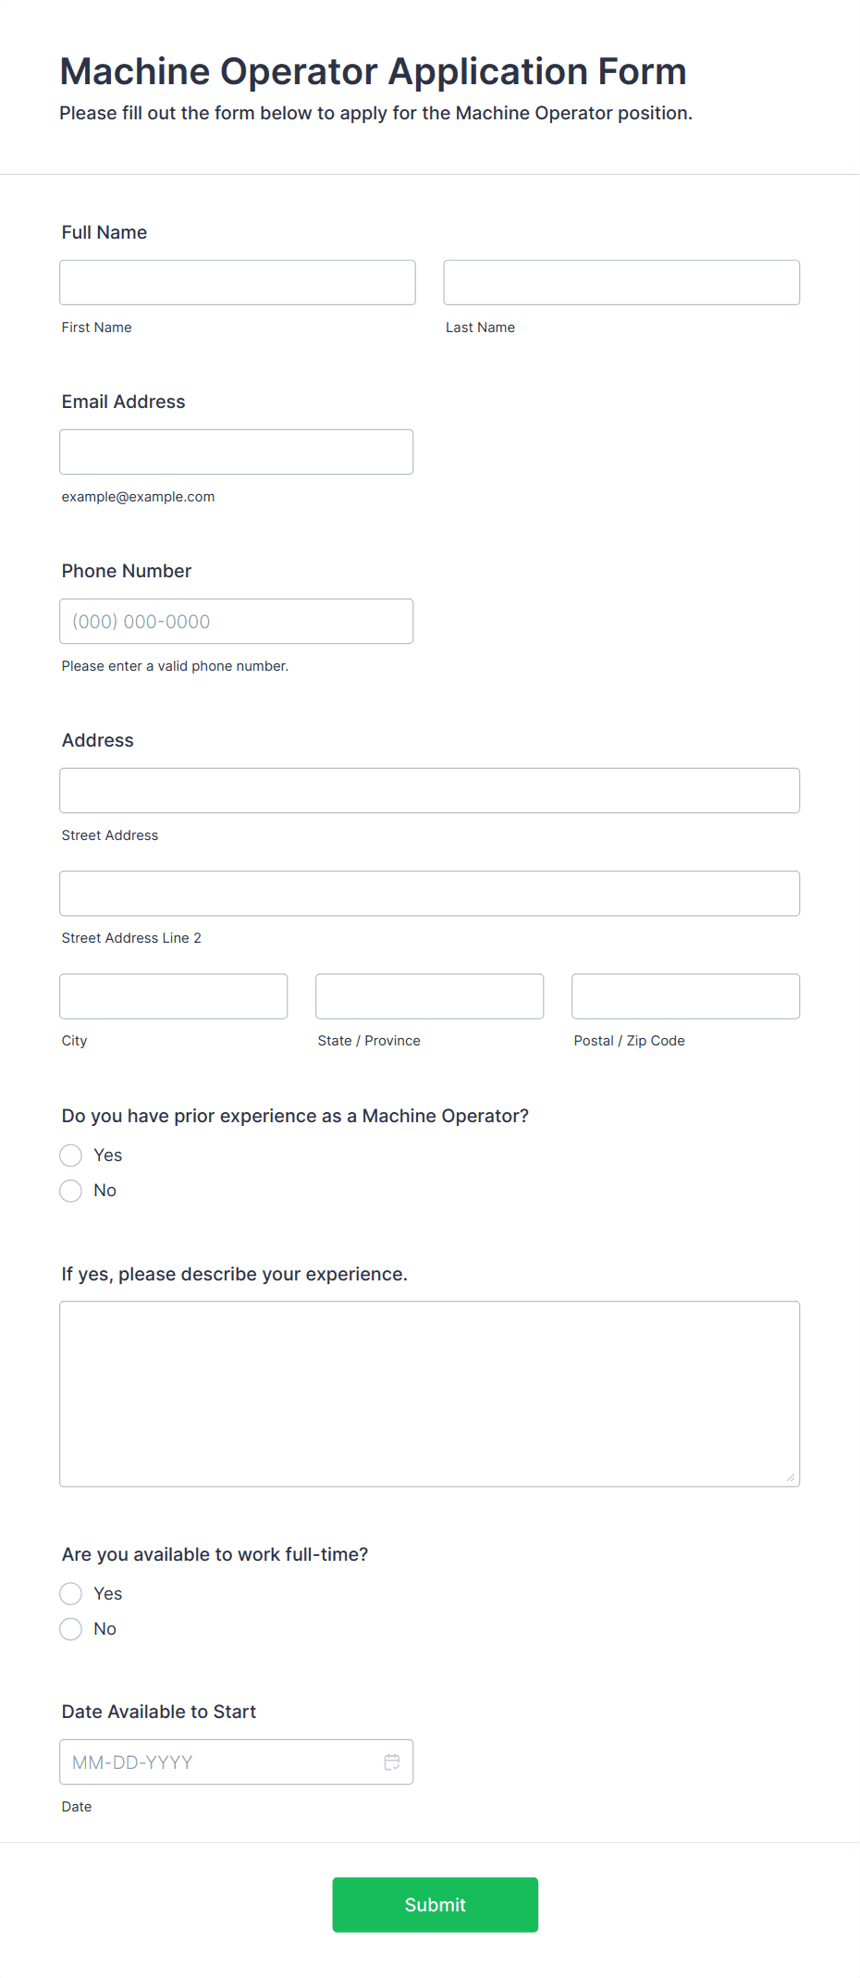Click the State / Province field
Image resolution: width=860 pixels, height=1978 pixels.
(430, 996)
